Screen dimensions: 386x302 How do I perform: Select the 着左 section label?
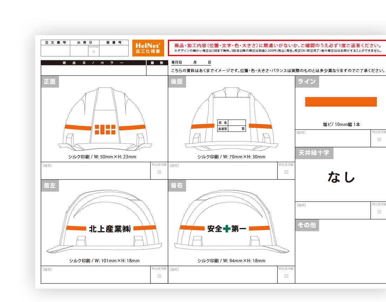point(50,185)
